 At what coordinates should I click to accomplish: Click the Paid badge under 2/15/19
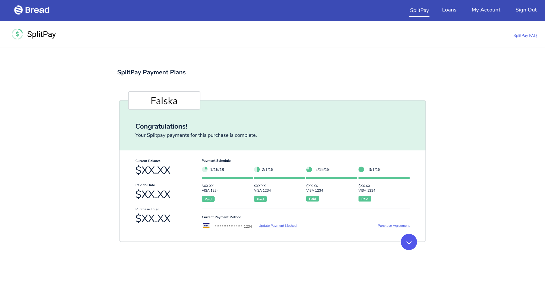click(313, 199)
